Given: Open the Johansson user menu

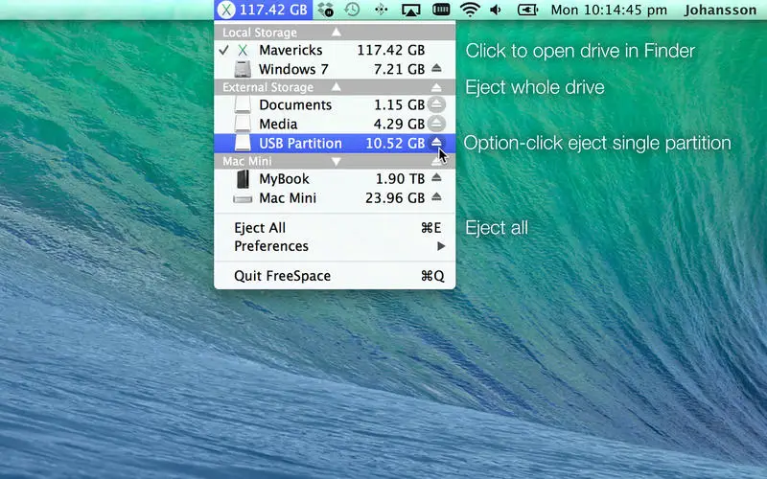Looking at the screenshot, I should pos(720,10).
